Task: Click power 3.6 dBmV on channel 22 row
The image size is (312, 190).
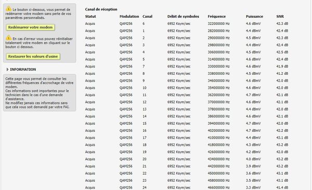Action: [x=253, y=173]
